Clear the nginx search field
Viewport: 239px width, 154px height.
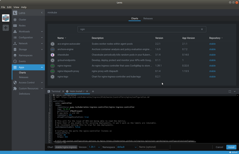tap(202, 29)
